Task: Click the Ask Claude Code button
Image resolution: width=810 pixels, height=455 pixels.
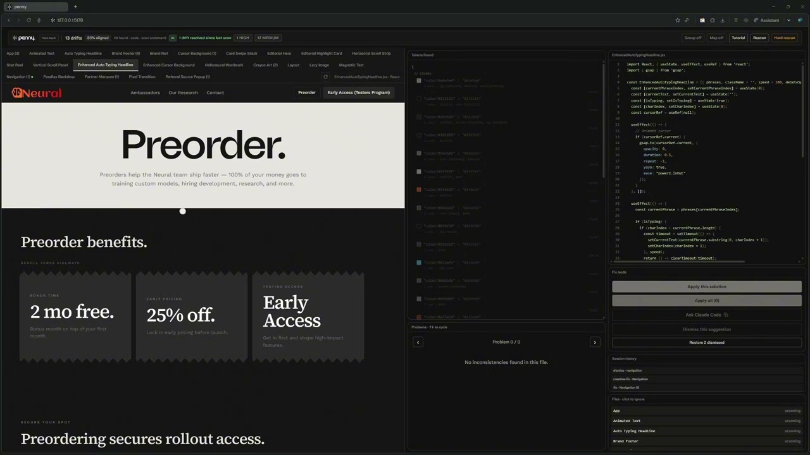Action: [707, 315]
